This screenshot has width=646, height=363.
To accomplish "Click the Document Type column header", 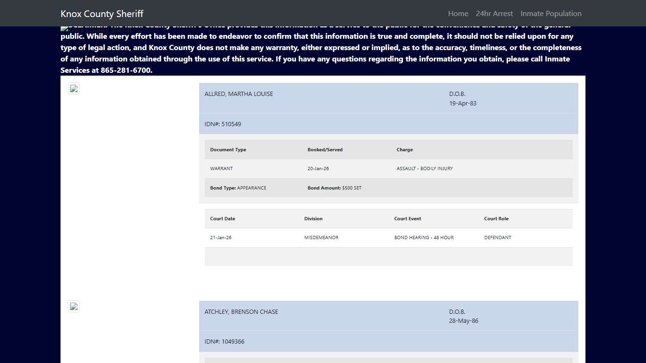I will pos(228,150).
